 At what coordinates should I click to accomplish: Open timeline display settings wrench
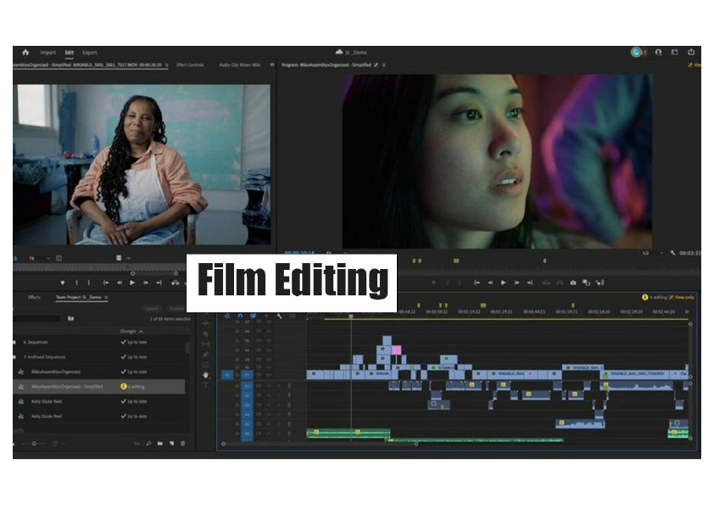tap(279, 316)
